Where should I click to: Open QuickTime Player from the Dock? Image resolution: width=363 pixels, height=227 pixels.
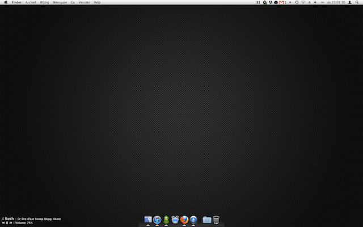(x=193, y=220)
